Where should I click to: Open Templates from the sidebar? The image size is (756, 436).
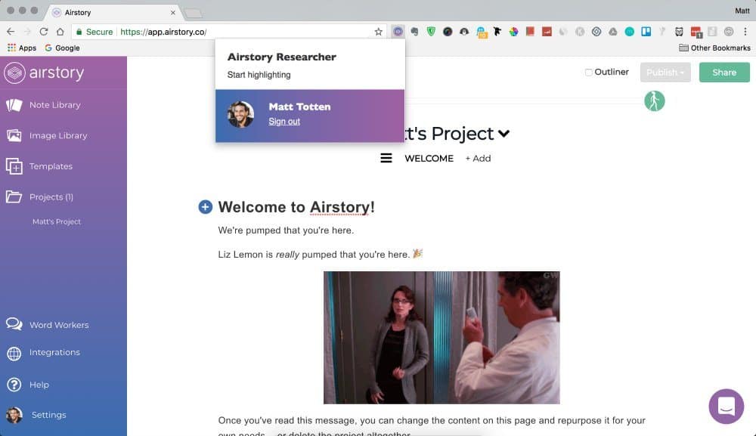(x=39, y=167)
